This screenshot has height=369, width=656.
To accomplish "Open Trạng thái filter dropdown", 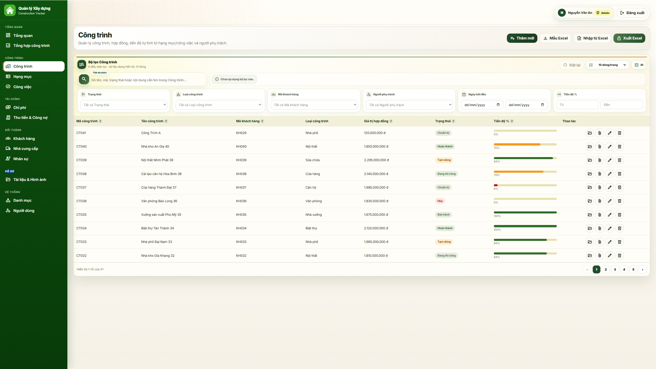I will point(124,105).
